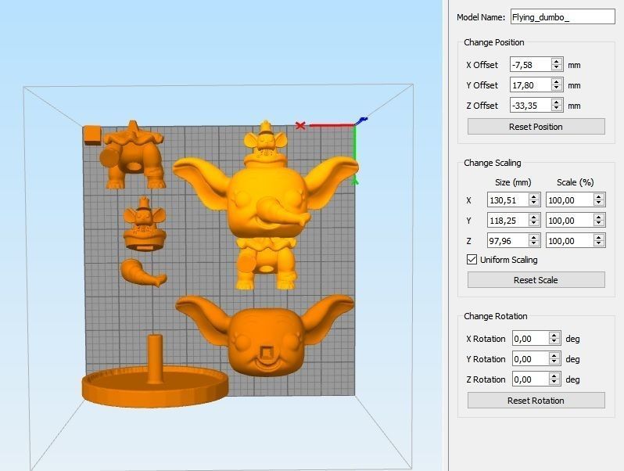Click the Model Name text field
Viewport: 624px width, 471px height.
(563, 17)
